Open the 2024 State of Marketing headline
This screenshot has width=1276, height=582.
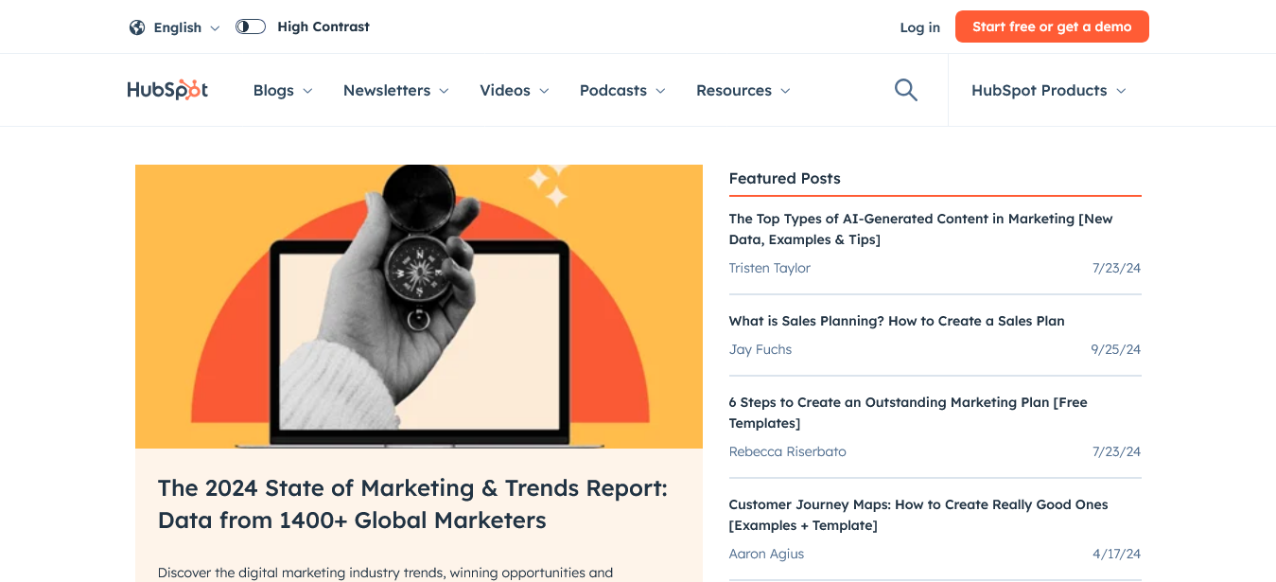(412, 504)
